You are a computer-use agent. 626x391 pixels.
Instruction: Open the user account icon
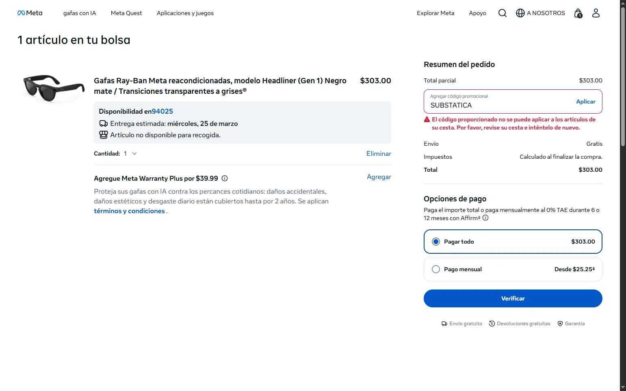pos(596,13)
